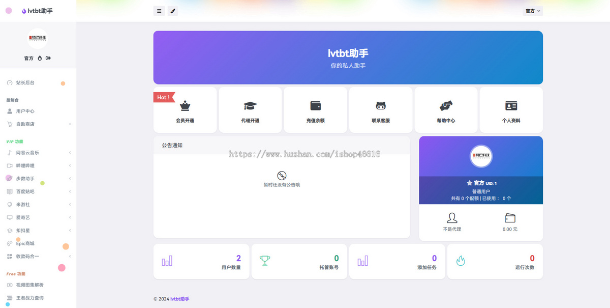Image resolution: width=610 pixels, height=308 pixels.
Task: Click the graduation cap icon for 代理开通
Action: pyautogui.click(x=250, y=106)
